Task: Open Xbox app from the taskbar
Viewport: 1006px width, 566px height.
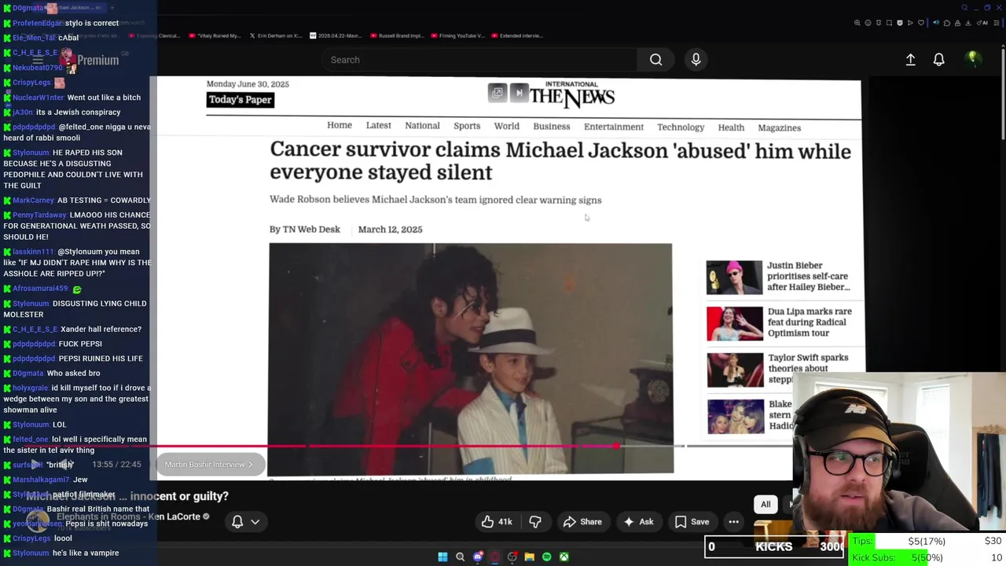Action: coord(564,557)
